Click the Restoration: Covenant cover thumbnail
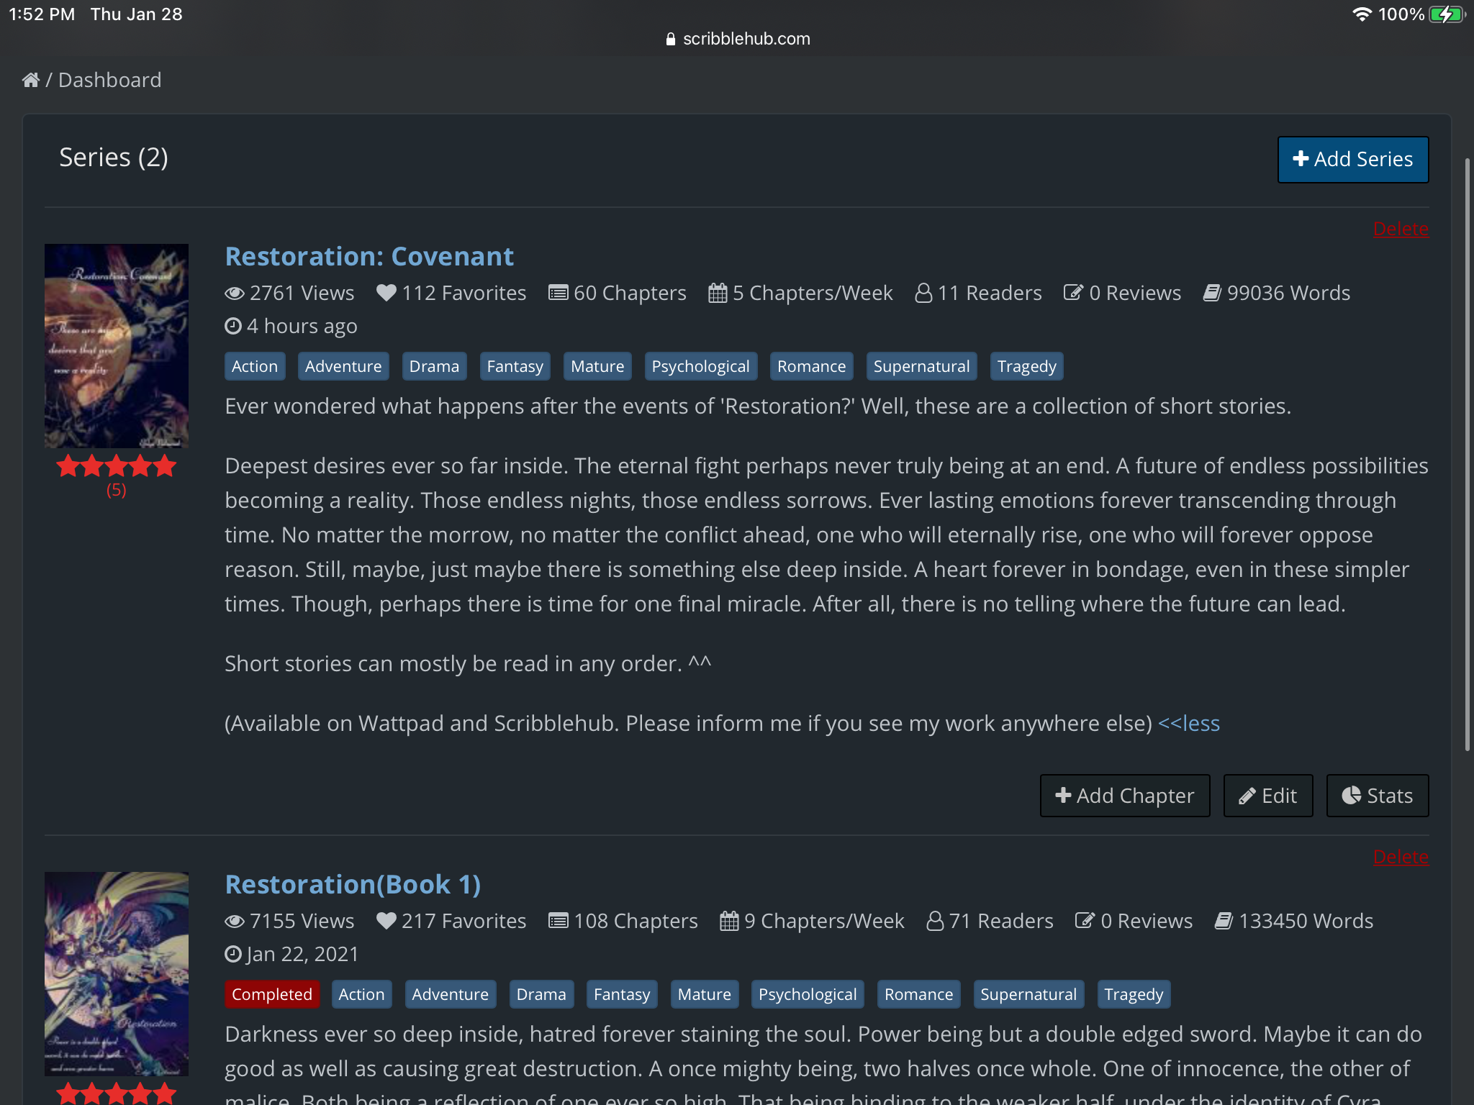Screen dimensions: 1474x1105 [x=117, y=346]
